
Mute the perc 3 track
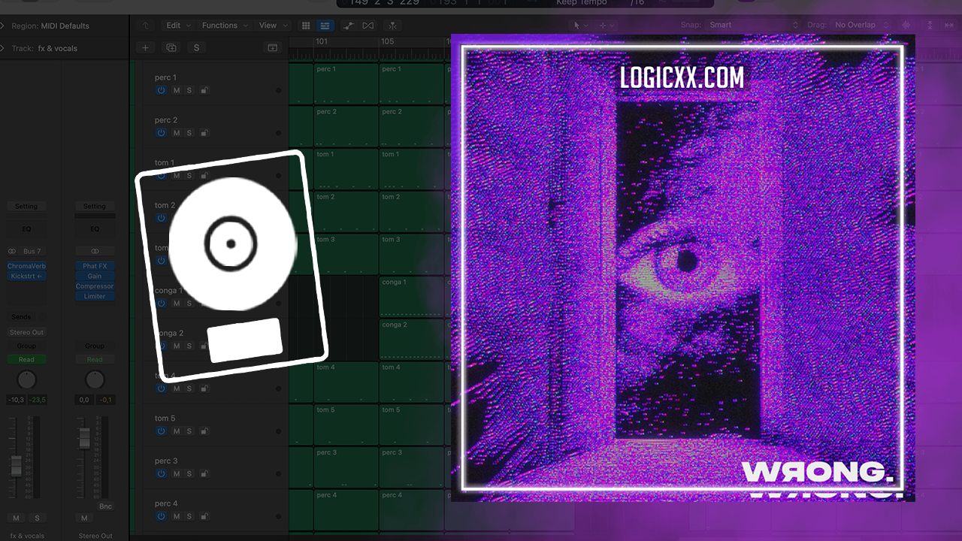click(x=177, y=474)
